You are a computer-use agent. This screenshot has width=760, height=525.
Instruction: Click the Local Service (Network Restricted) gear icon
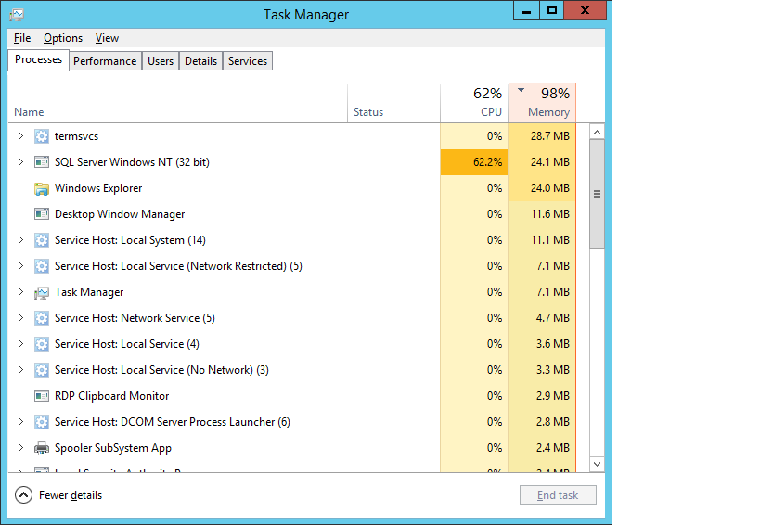[42, 266]
